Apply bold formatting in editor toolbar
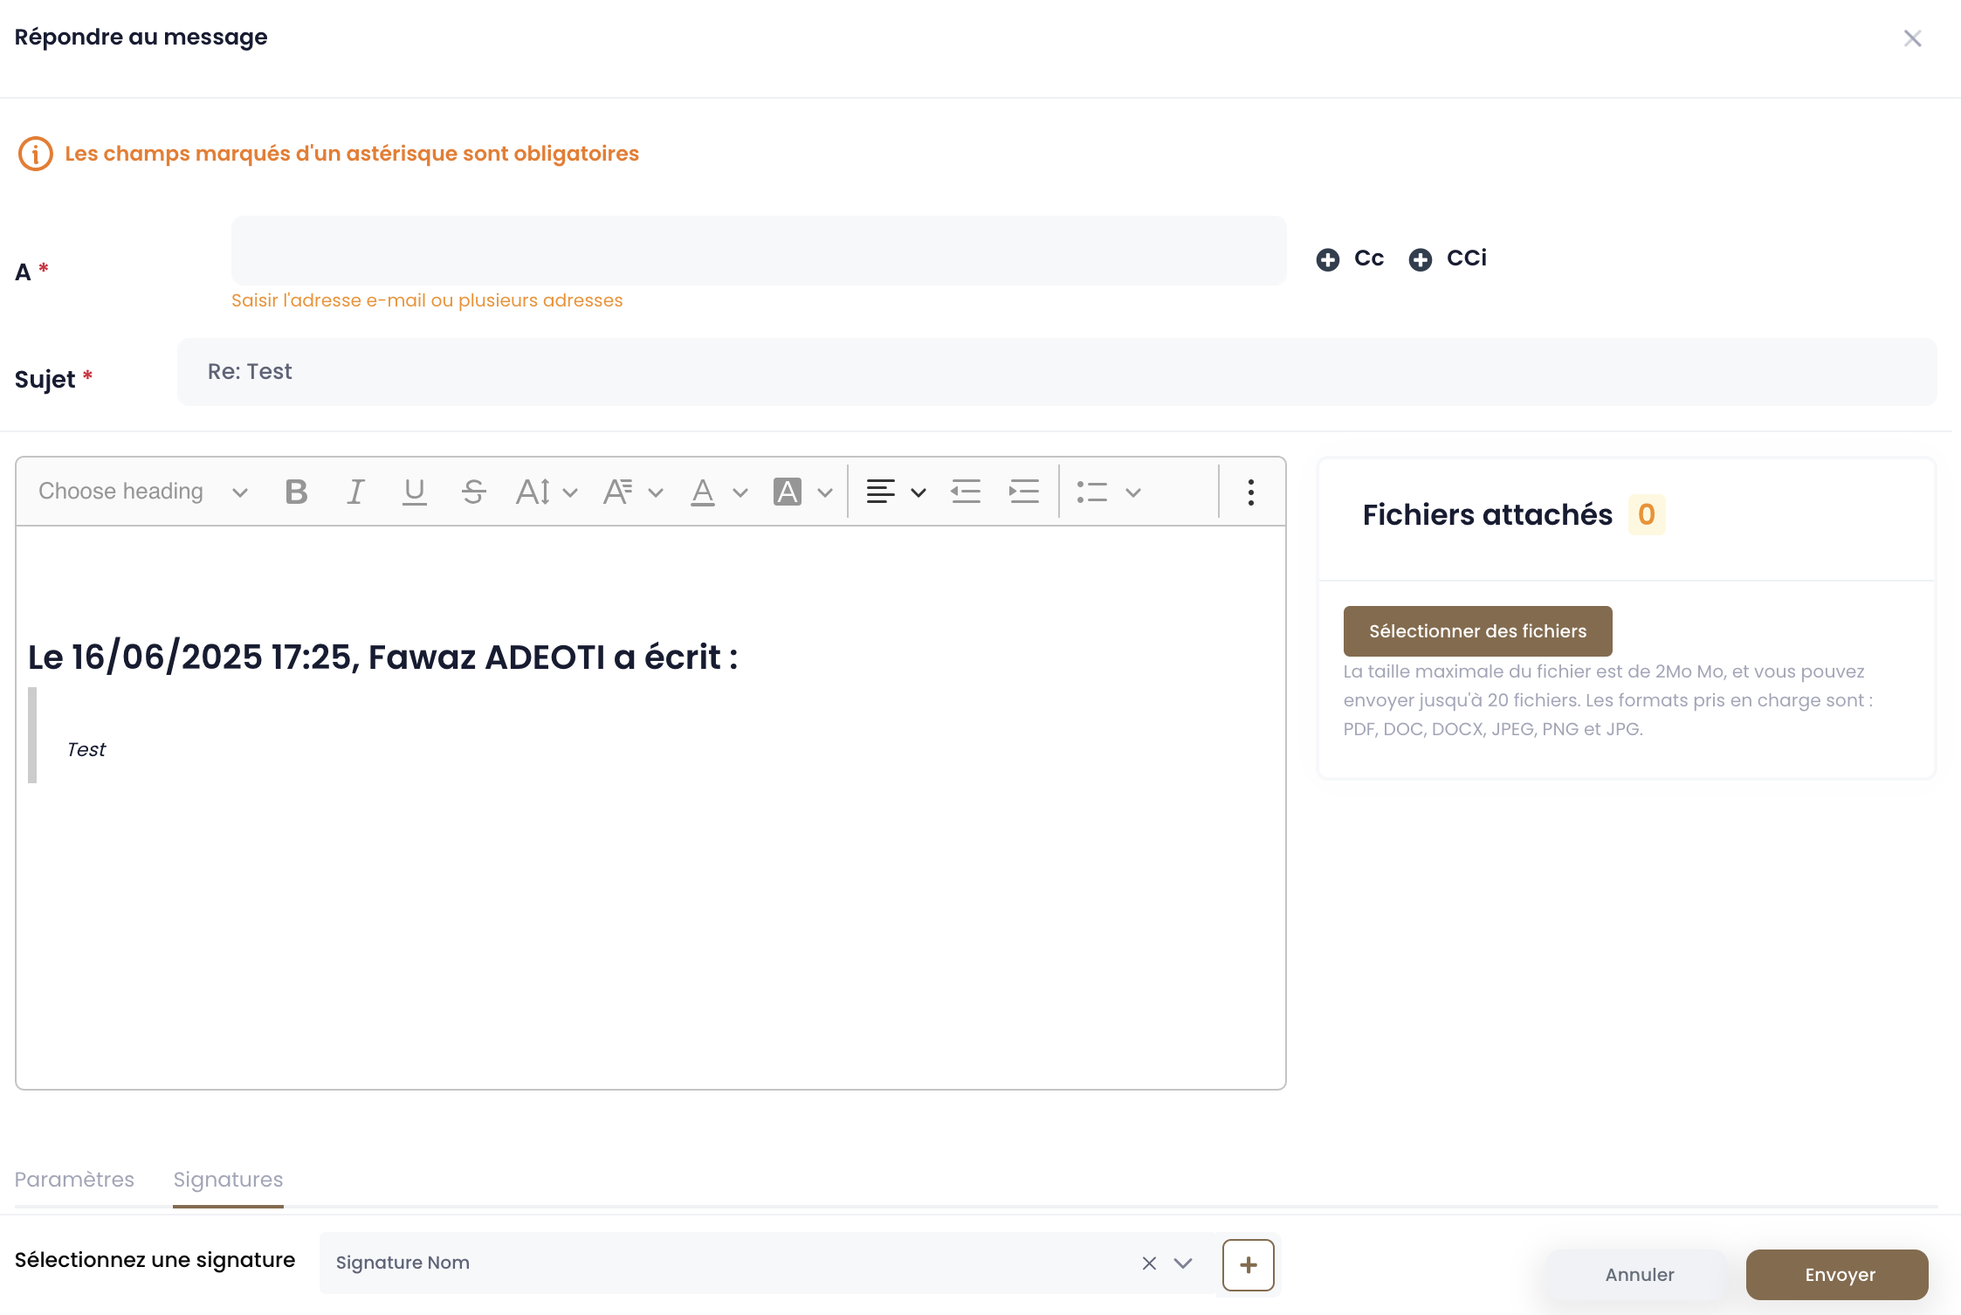This screenshot has height=1315, width=1961. (x=297, y=492)
